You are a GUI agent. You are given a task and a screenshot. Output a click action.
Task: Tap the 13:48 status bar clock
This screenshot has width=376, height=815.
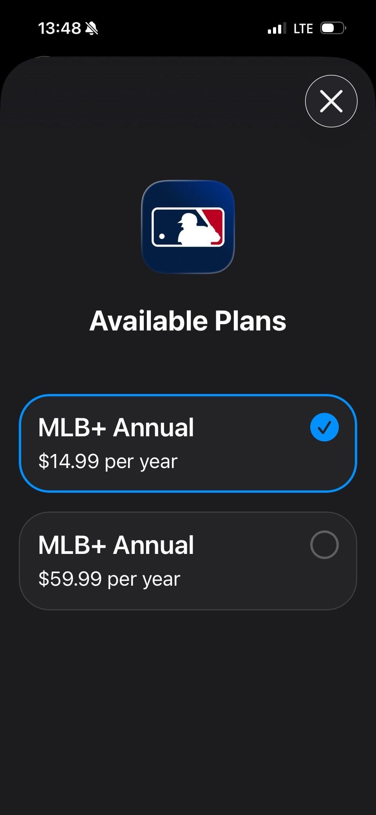click(x=60, y=28)
